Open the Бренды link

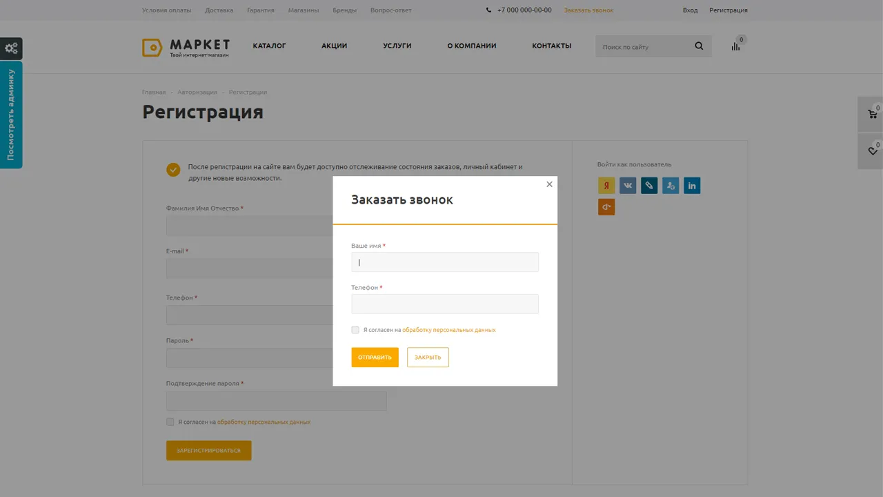click(x=344, y=10)
